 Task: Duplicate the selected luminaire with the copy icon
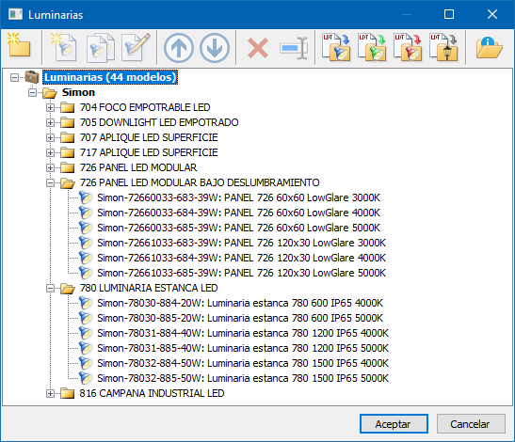pyautogui.click(x=101, y=48)
